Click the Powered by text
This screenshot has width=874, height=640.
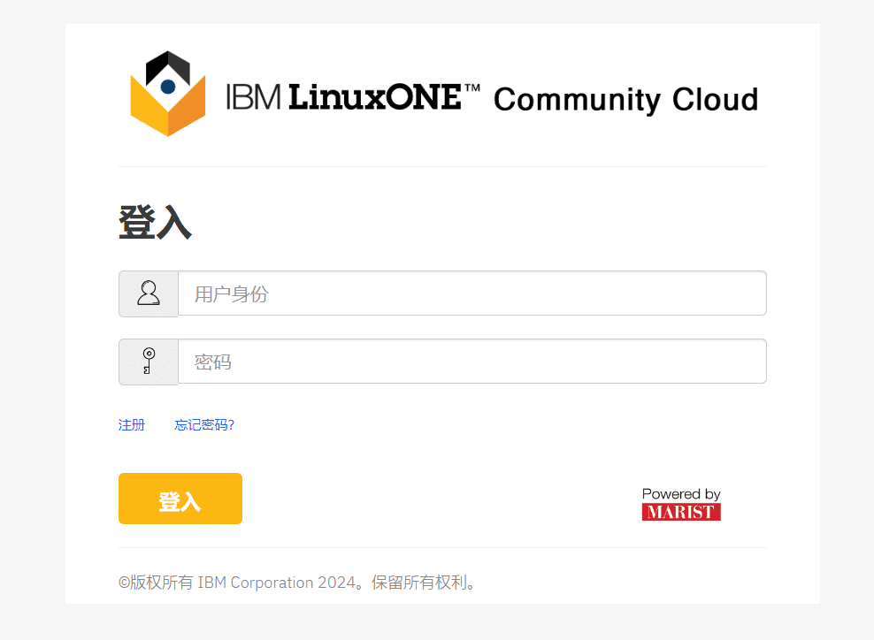[x=681, y=494]
